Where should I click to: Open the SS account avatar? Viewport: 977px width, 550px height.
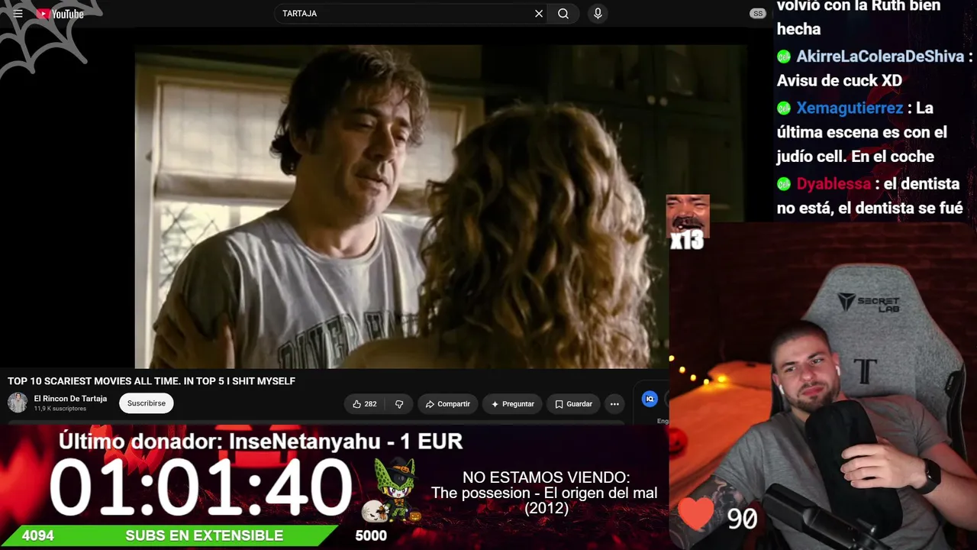757,14
